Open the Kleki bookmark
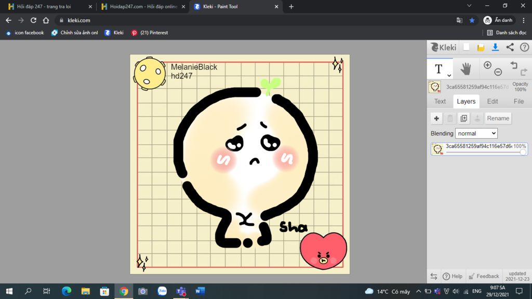Viewport: 532px width, 299px height. pyautogui.click(x=114, y=33)
